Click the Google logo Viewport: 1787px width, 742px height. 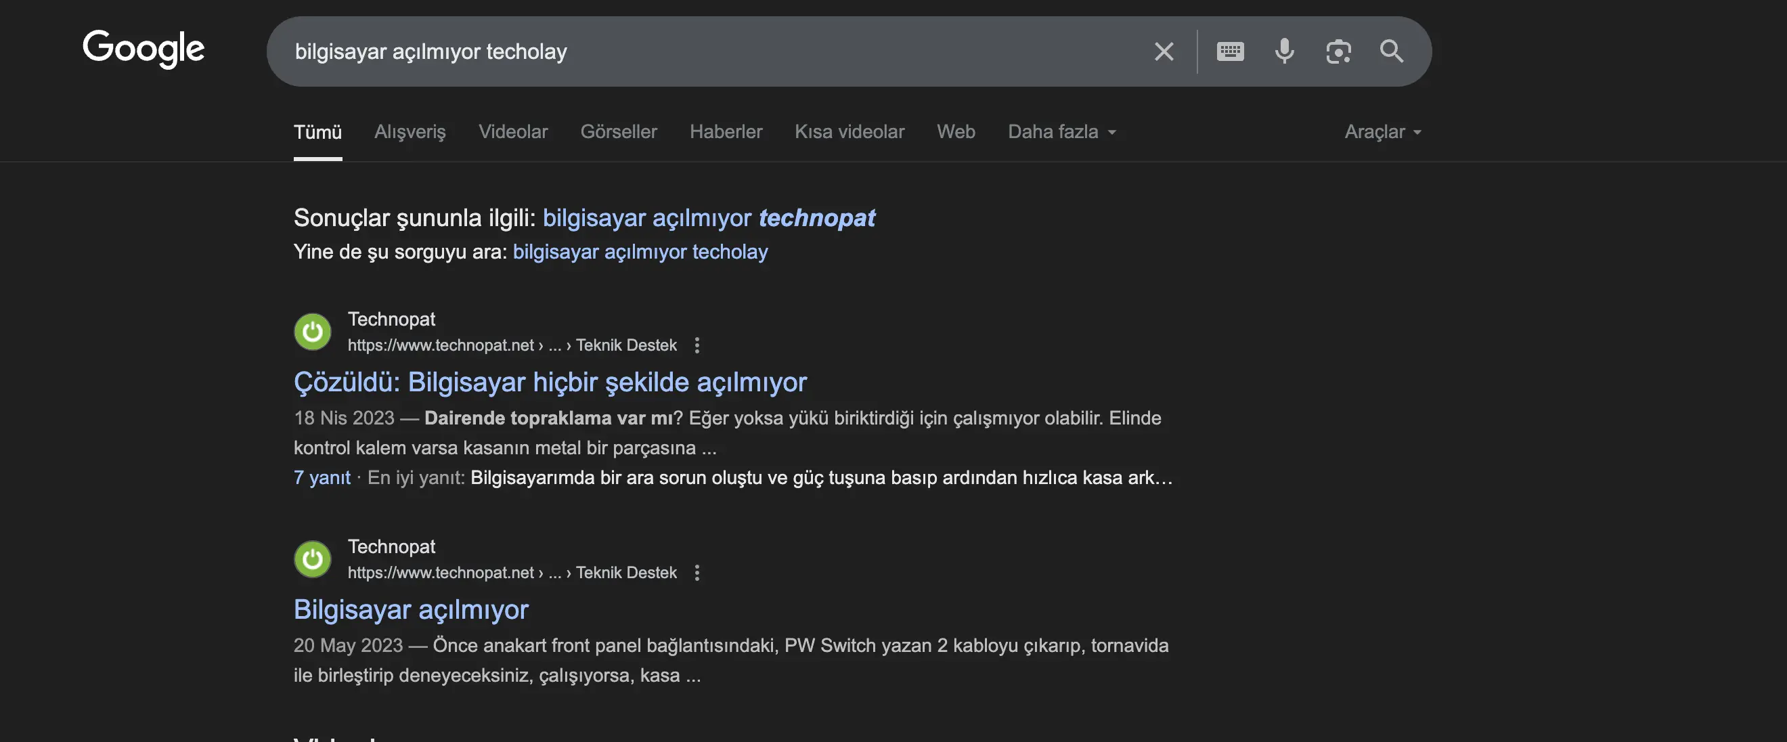click(x=144, y=49)
